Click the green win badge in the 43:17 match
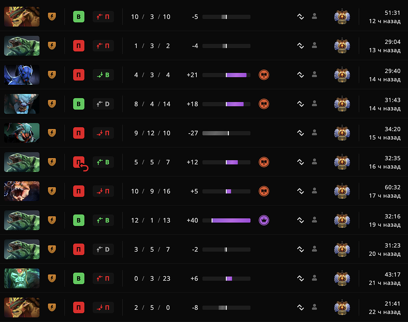 click(79, 278)
